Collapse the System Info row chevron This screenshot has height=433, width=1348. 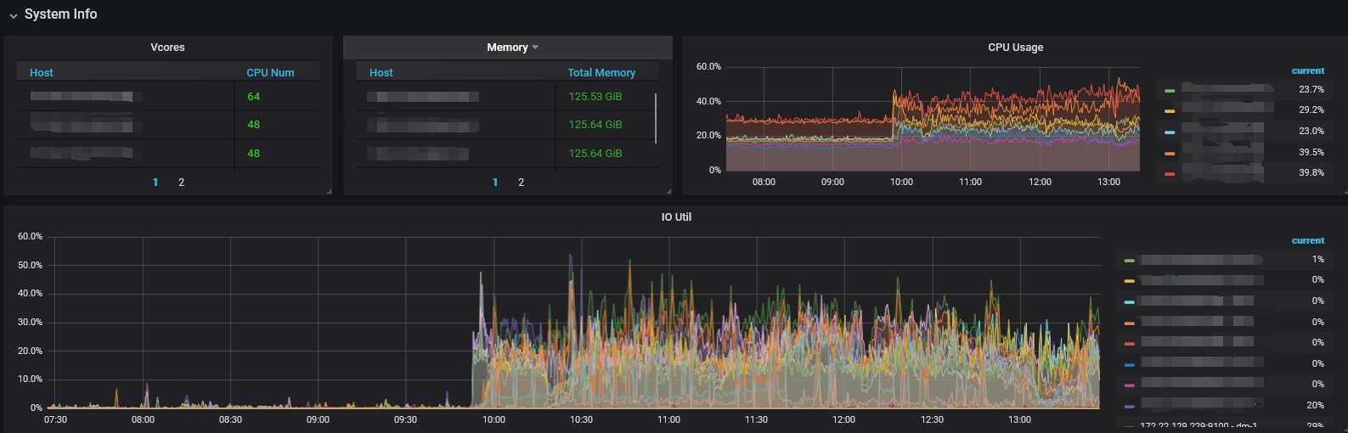tap(13, 15)
